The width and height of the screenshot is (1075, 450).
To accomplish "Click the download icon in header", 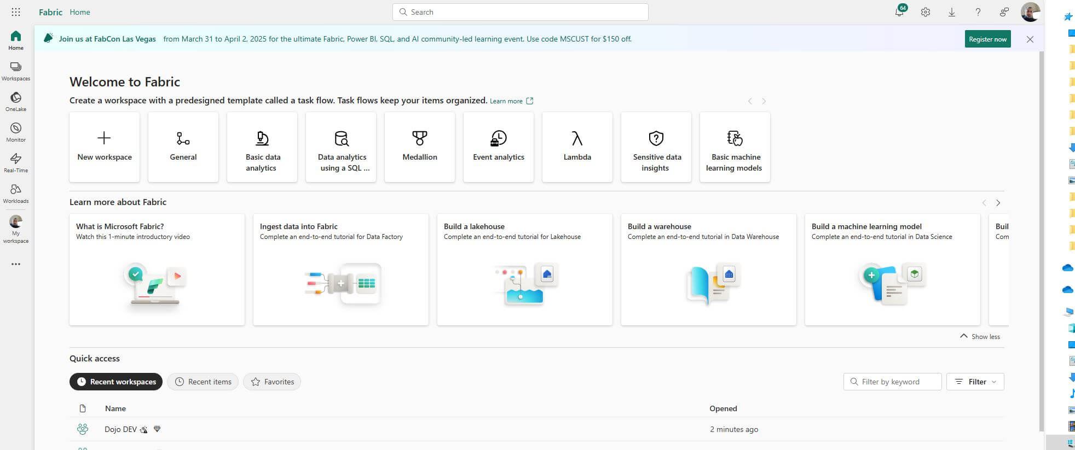I will (951, 12).
